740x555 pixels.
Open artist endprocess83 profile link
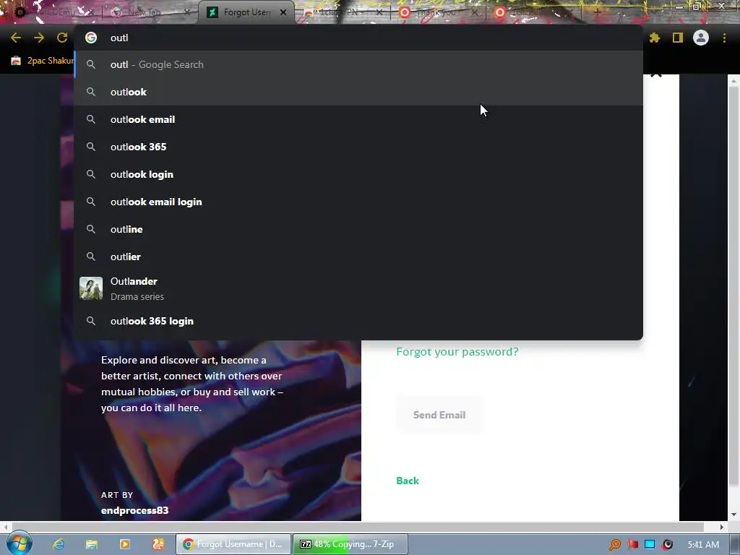coord(134,510)
